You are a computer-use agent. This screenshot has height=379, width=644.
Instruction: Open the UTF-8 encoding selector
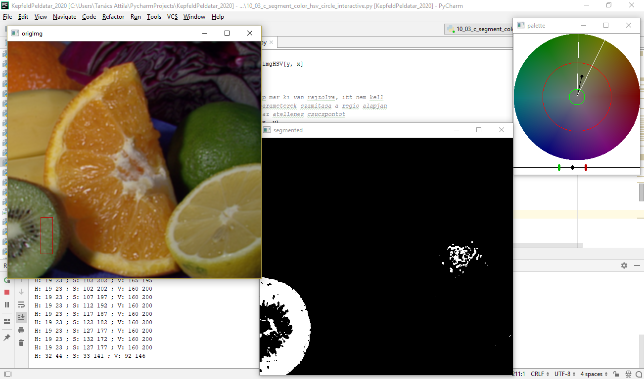[x=565, y=374]
